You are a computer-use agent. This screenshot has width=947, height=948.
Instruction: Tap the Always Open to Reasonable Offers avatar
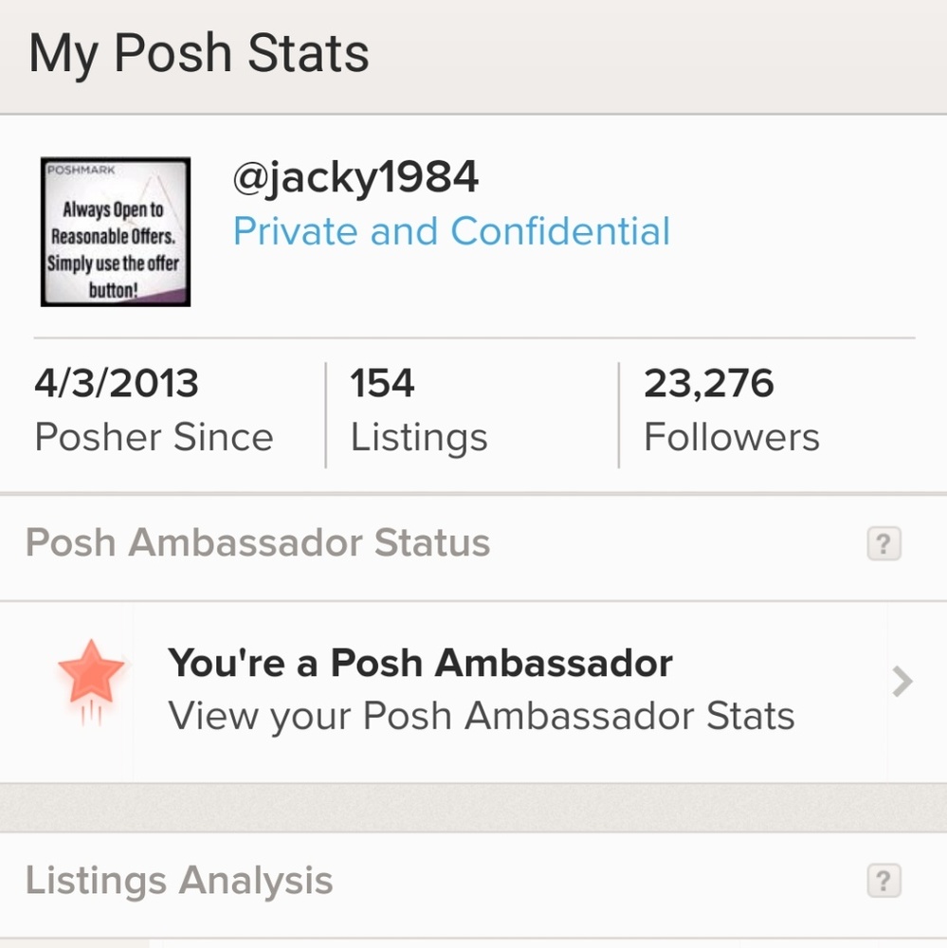point(114,232)
